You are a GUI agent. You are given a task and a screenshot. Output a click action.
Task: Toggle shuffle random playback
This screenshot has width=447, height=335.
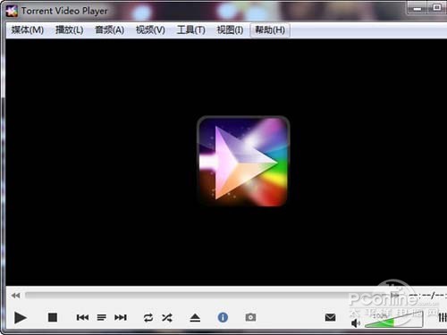pos(167,318)
